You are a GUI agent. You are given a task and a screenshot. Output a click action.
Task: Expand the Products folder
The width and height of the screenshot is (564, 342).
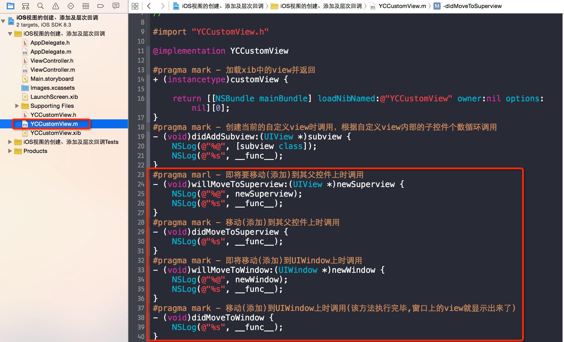pyautogui.click(x=10, y=151)
